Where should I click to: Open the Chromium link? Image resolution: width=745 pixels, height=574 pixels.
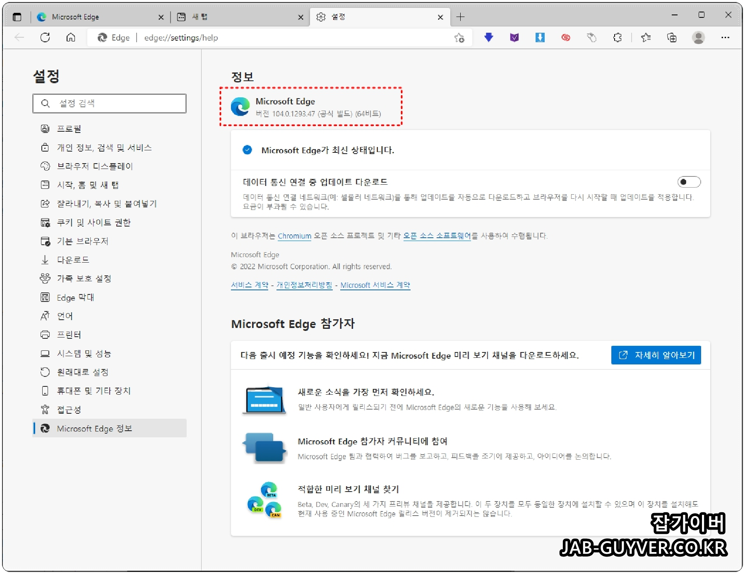coord(294,236)
